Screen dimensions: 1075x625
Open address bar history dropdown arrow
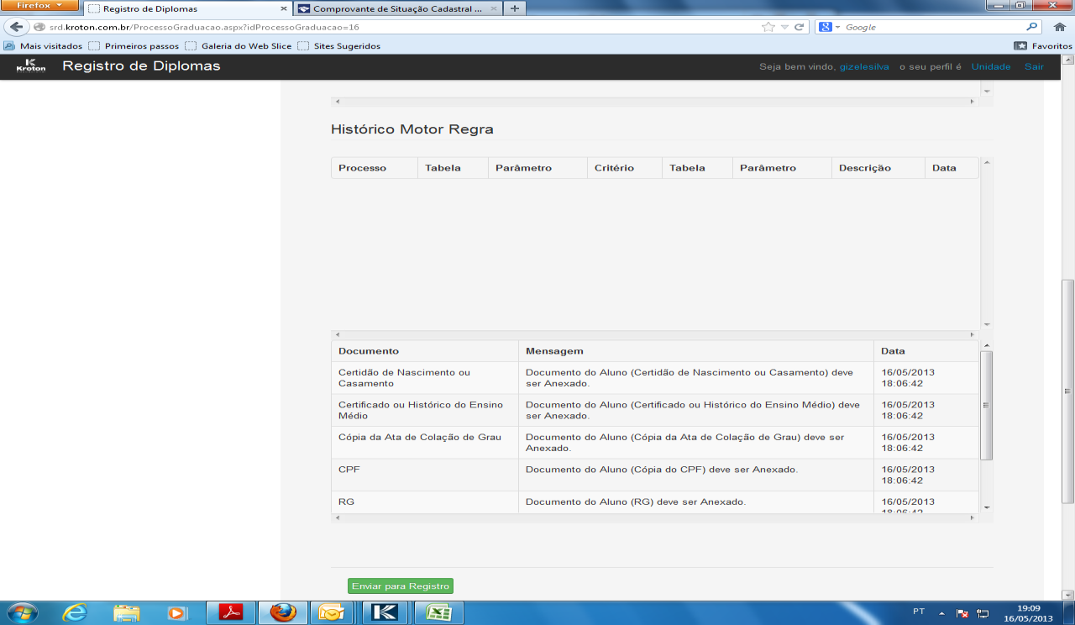pos(784,27)
